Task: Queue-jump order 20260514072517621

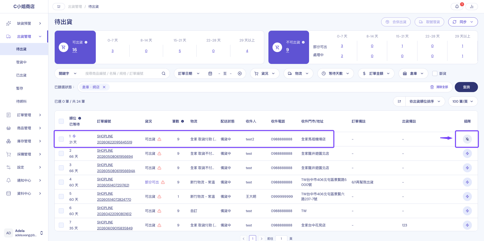Action: click(x=467, y=182)
